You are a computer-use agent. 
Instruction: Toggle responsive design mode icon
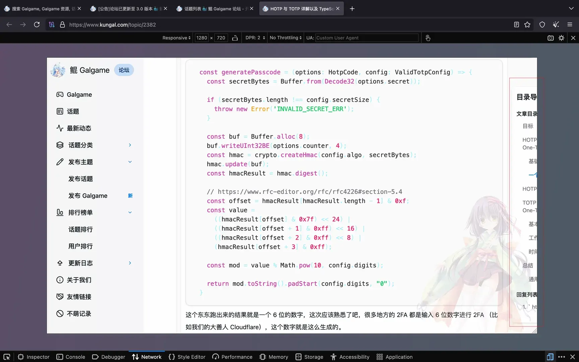point(550,357)
